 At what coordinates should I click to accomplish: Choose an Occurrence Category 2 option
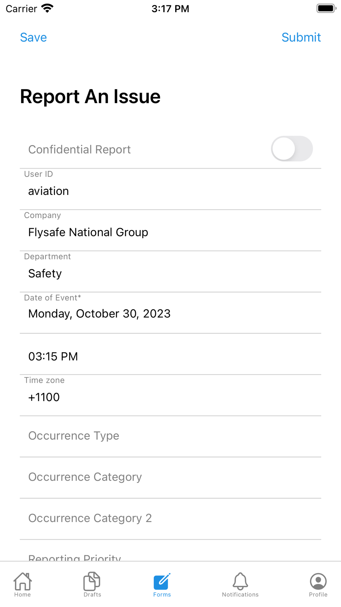pyautogui.click(x=170, y=518)
